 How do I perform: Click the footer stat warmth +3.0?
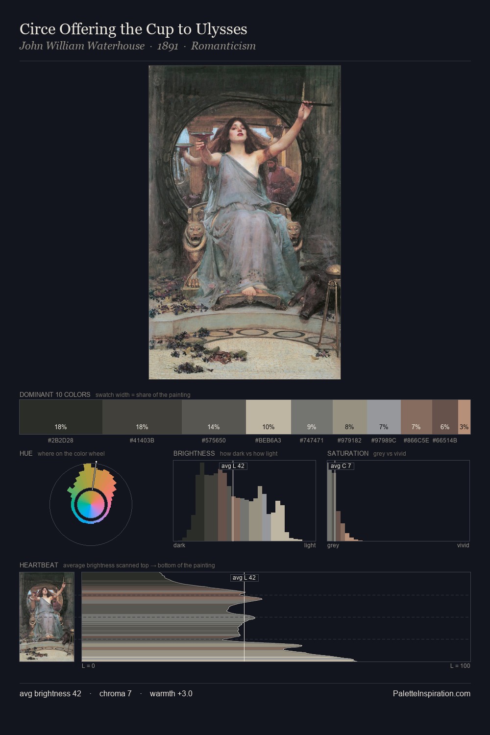[171, 694]
